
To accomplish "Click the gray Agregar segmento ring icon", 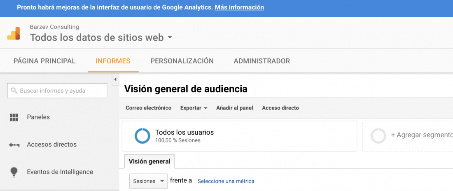I will pyautogui.click(x=378, y=136).
